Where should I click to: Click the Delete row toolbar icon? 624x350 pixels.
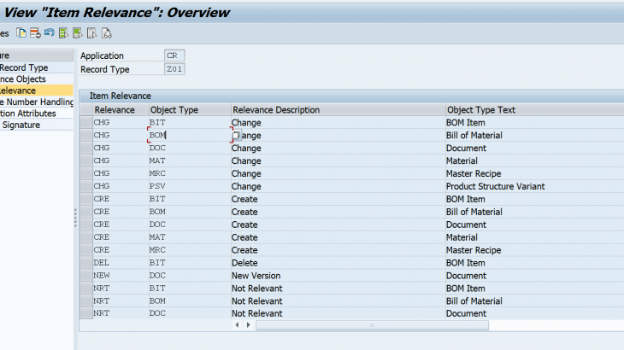pos(35,33)
